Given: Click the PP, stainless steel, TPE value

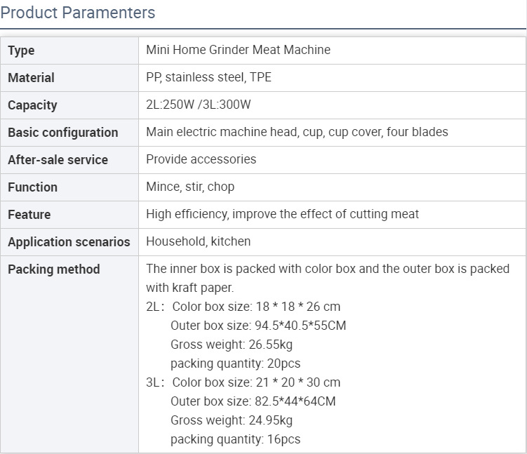Looking at the screenshot, I should 208,77.
